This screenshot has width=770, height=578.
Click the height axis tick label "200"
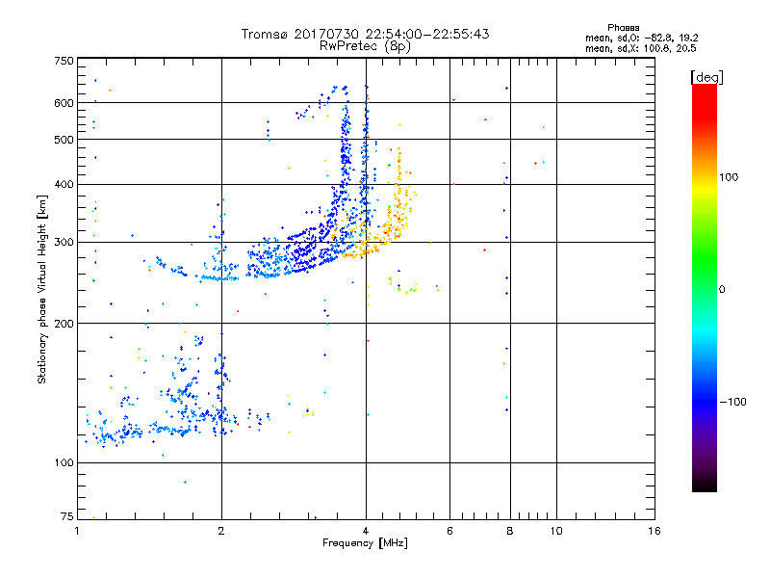tap(64, 324)
